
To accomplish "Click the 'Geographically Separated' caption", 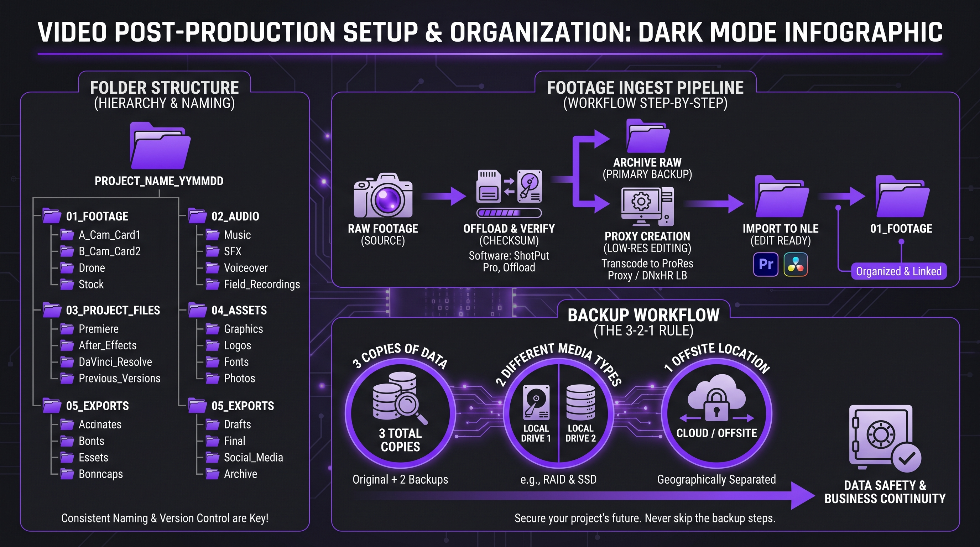I will tap(716, 479).
